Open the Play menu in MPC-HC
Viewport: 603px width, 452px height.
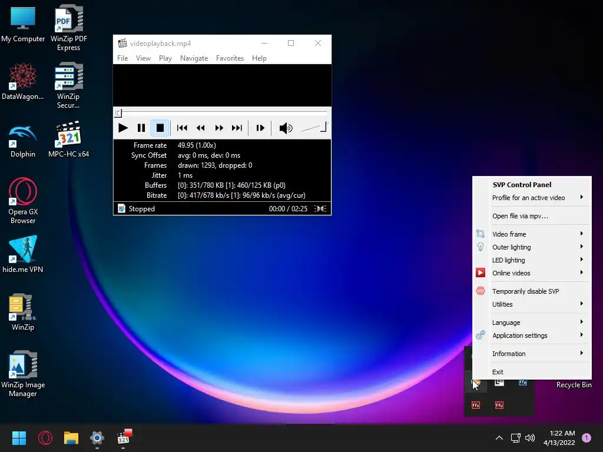coord(165,58)
